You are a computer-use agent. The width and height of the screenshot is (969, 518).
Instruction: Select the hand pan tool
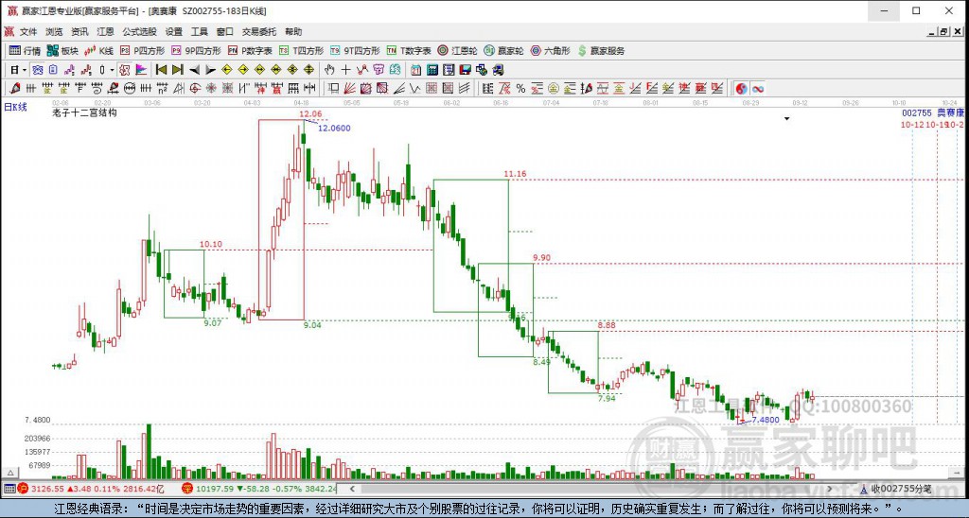[x=329, y=69]
